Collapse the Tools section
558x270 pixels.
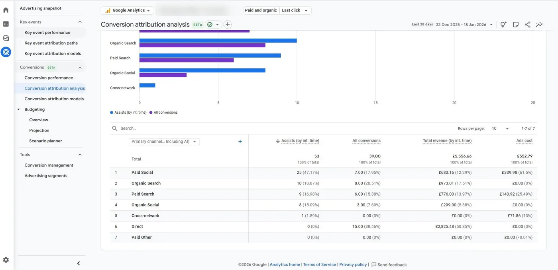80,155
